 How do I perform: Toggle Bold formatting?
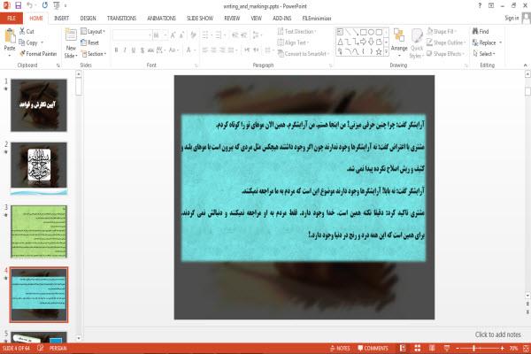tap(116, 50)
